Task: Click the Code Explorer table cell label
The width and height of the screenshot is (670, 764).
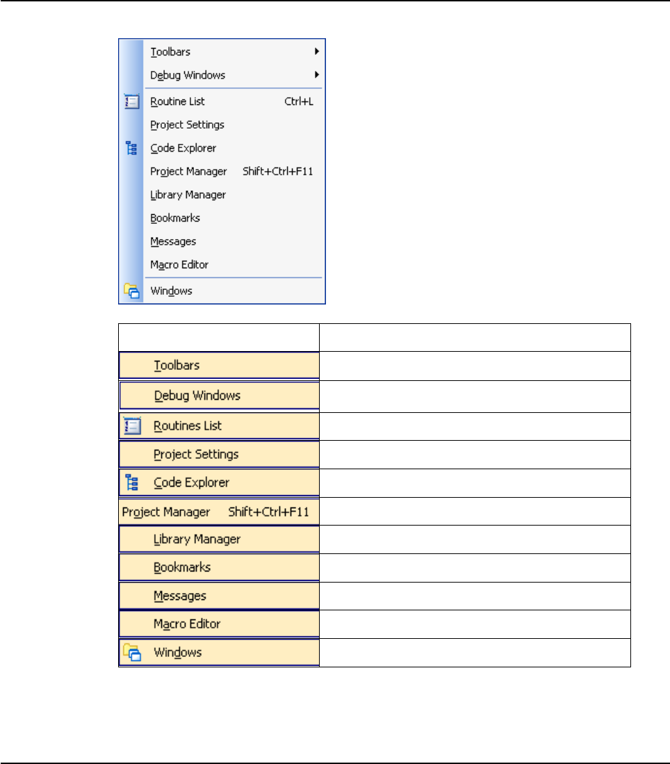Action: coord(192,482)
